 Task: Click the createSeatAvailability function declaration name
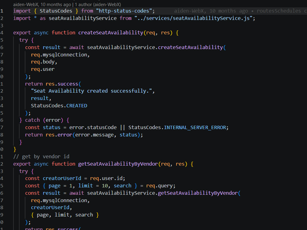(x=111, y=33)
